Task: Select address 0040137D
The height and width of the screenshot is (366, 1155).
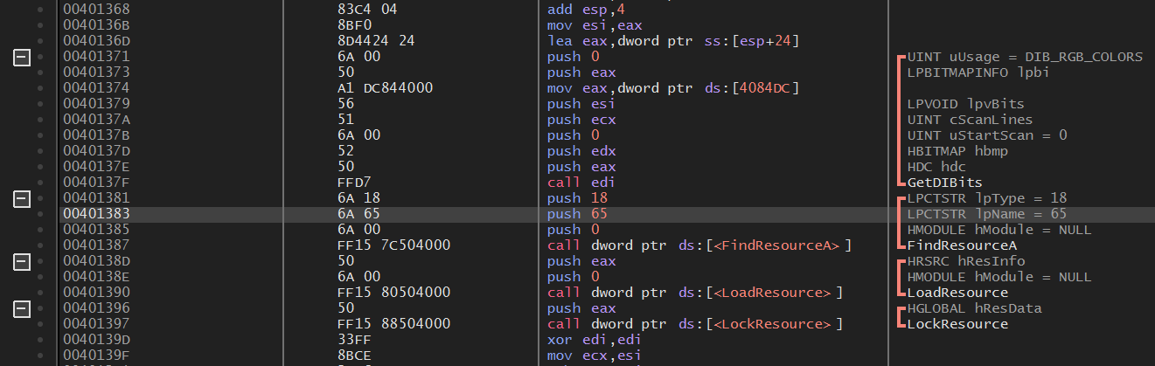Action: [94, 151]
